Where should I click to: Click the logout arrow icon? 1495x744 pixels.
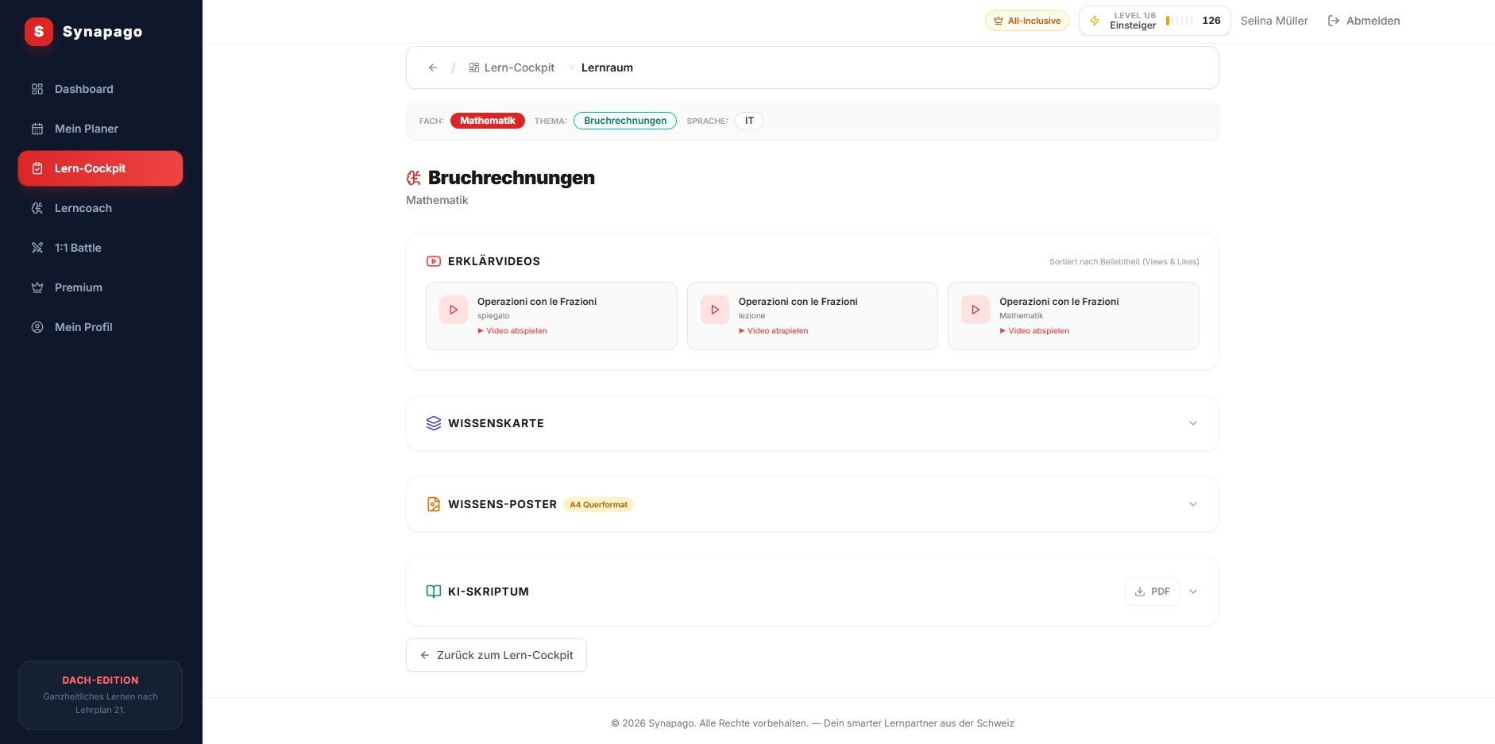coord(1334,21)
